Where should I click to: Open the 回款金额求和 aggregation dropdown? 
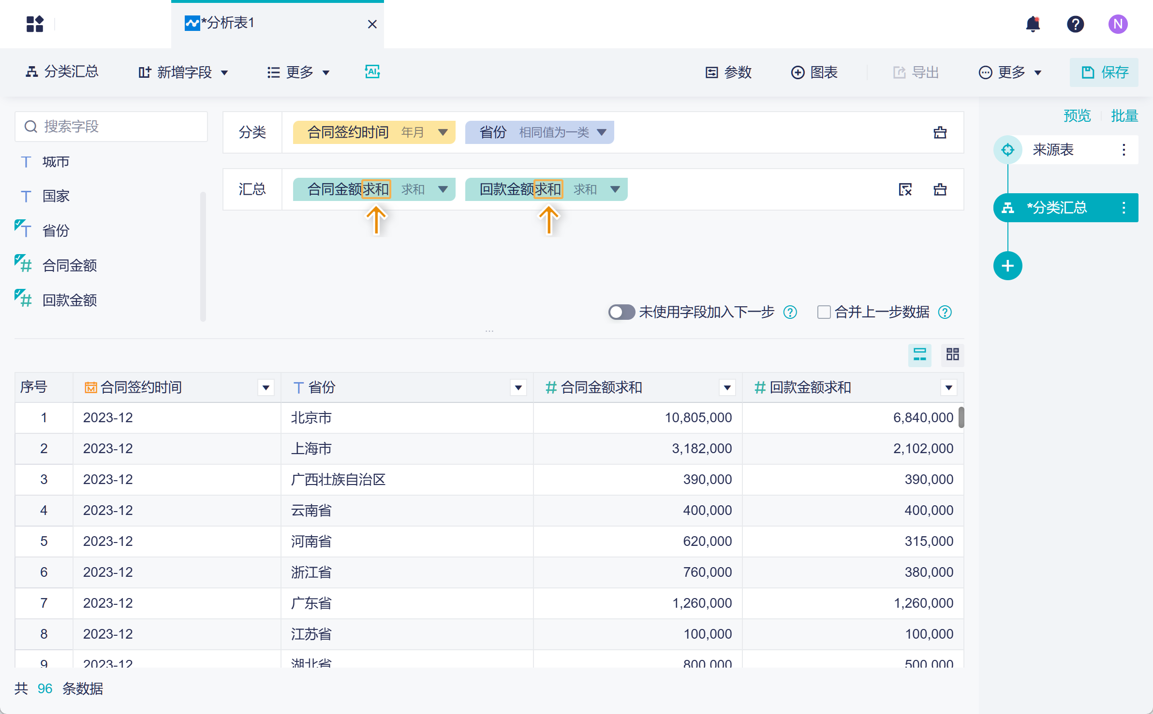coord(615,189)
